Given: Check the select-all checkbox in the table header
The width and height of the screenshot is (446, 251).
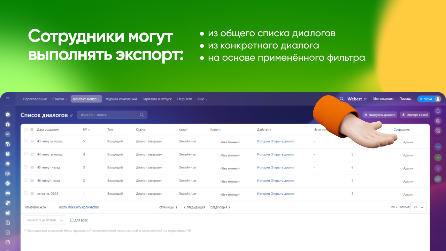Looking at the screenshot, I should (x=25, y=129).
